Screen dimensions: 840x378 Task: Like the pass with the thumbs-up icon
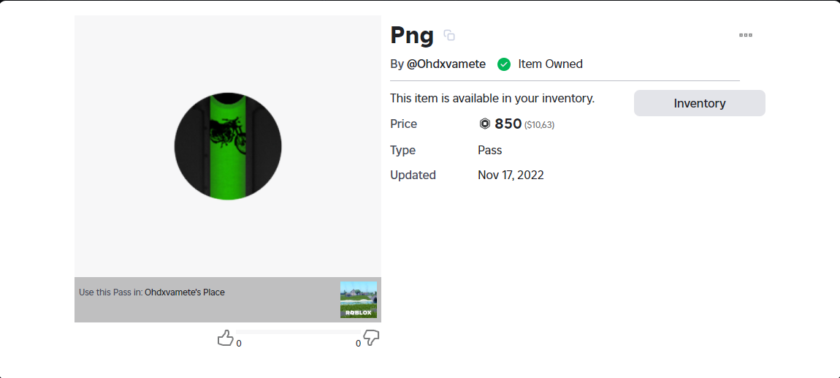click(226, 338)
